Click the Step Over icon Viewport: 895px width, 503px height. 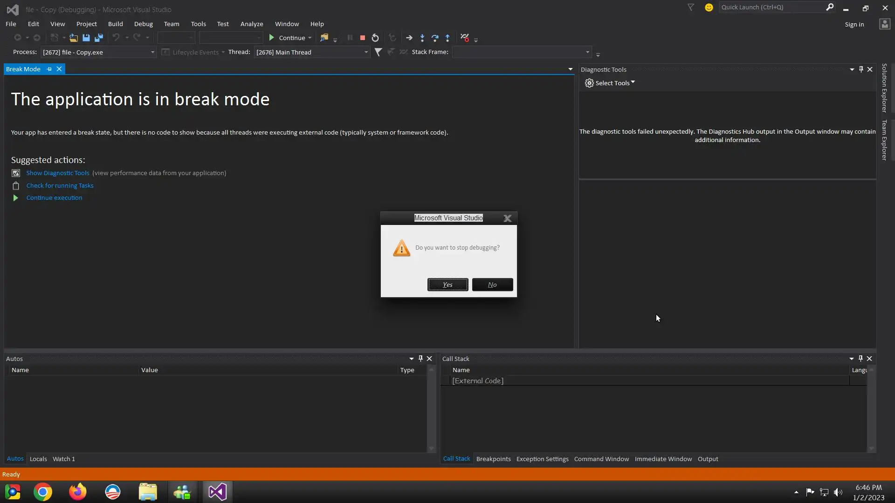coord(435,38)
